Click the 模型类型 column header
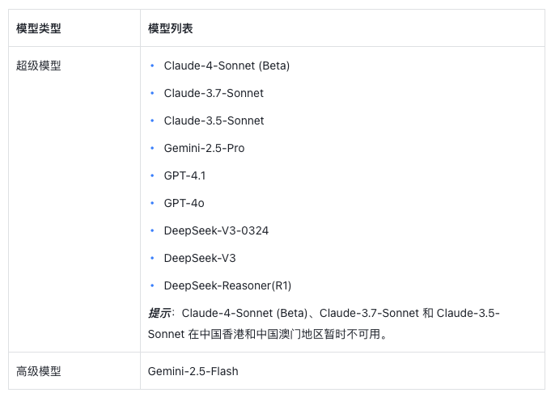 (x=39, y=28)
